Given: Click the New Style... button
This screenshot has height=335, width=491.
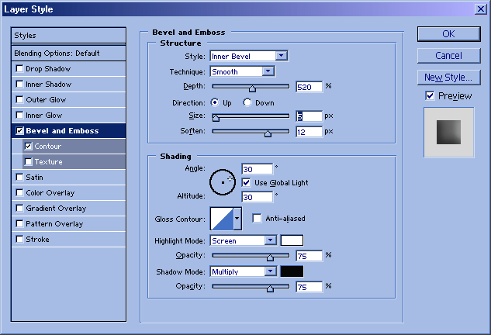Looking at the screenshot, I should 449,78.
